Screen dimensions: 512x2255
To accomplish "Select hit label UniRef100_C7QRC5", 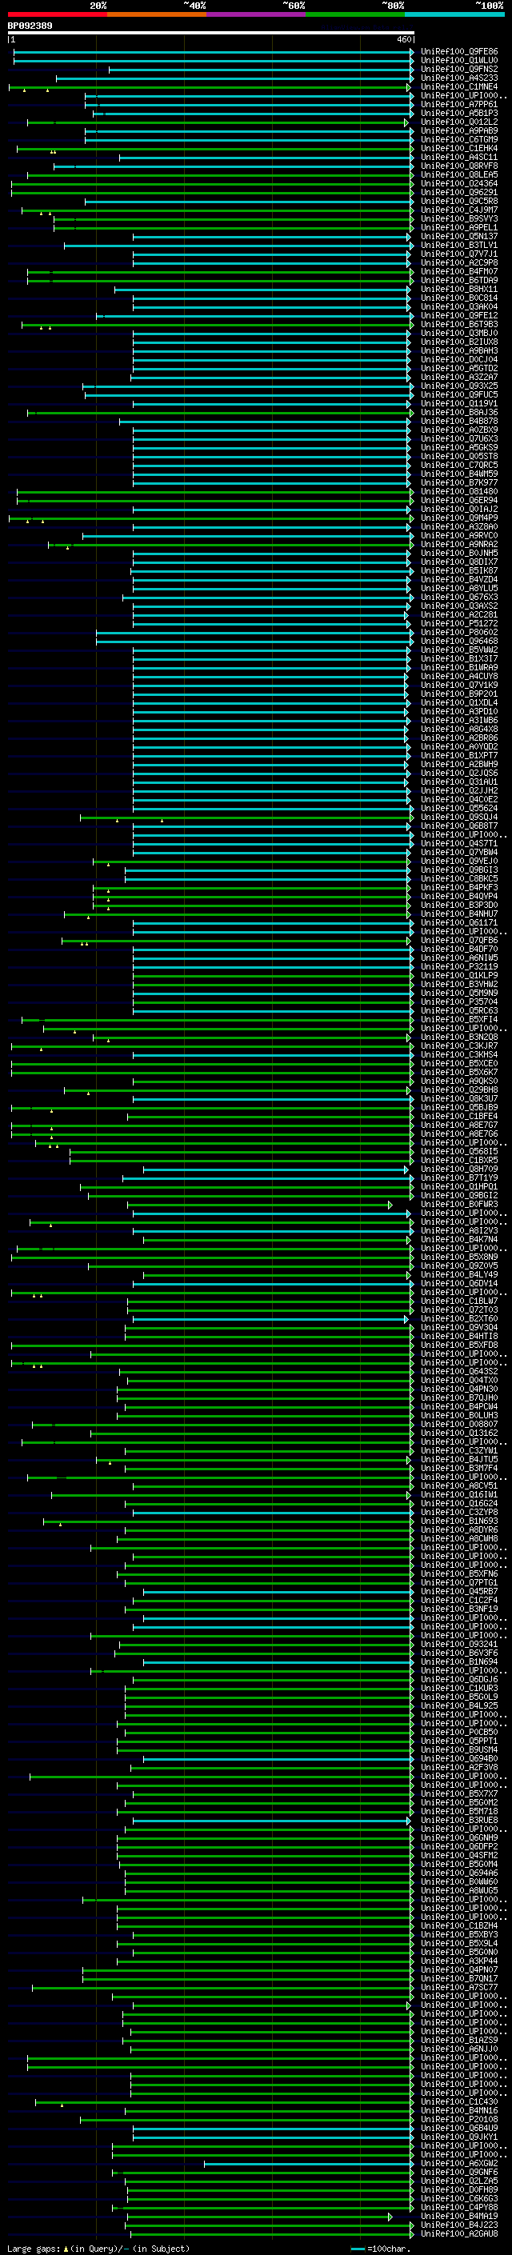I will click(x=459, y=465).
